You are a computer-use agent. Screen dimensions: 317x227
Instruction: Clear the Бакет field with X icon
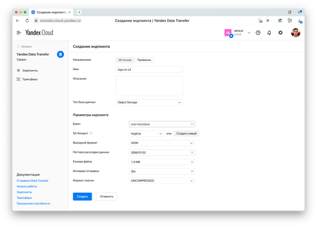[x=192, y=124]
